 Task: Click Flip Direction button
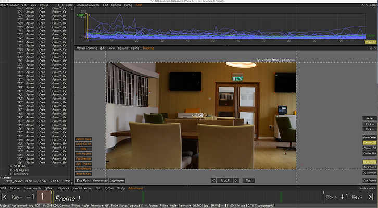[83, 159]
